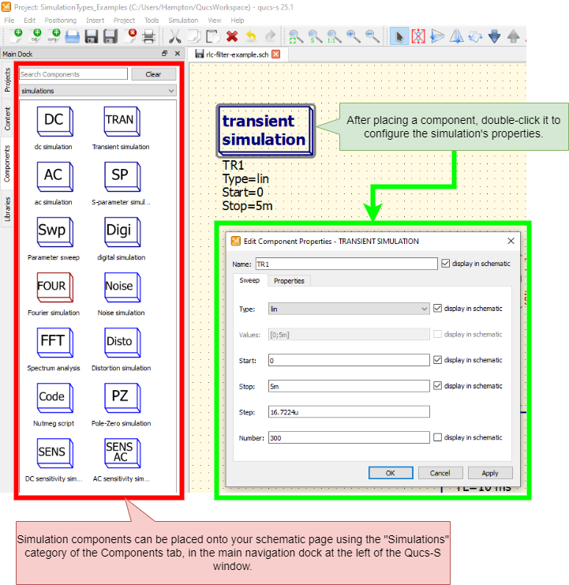Open the Libraries dock tab
The width and height of the screenshot is (569, 585).
click(7, 209)
